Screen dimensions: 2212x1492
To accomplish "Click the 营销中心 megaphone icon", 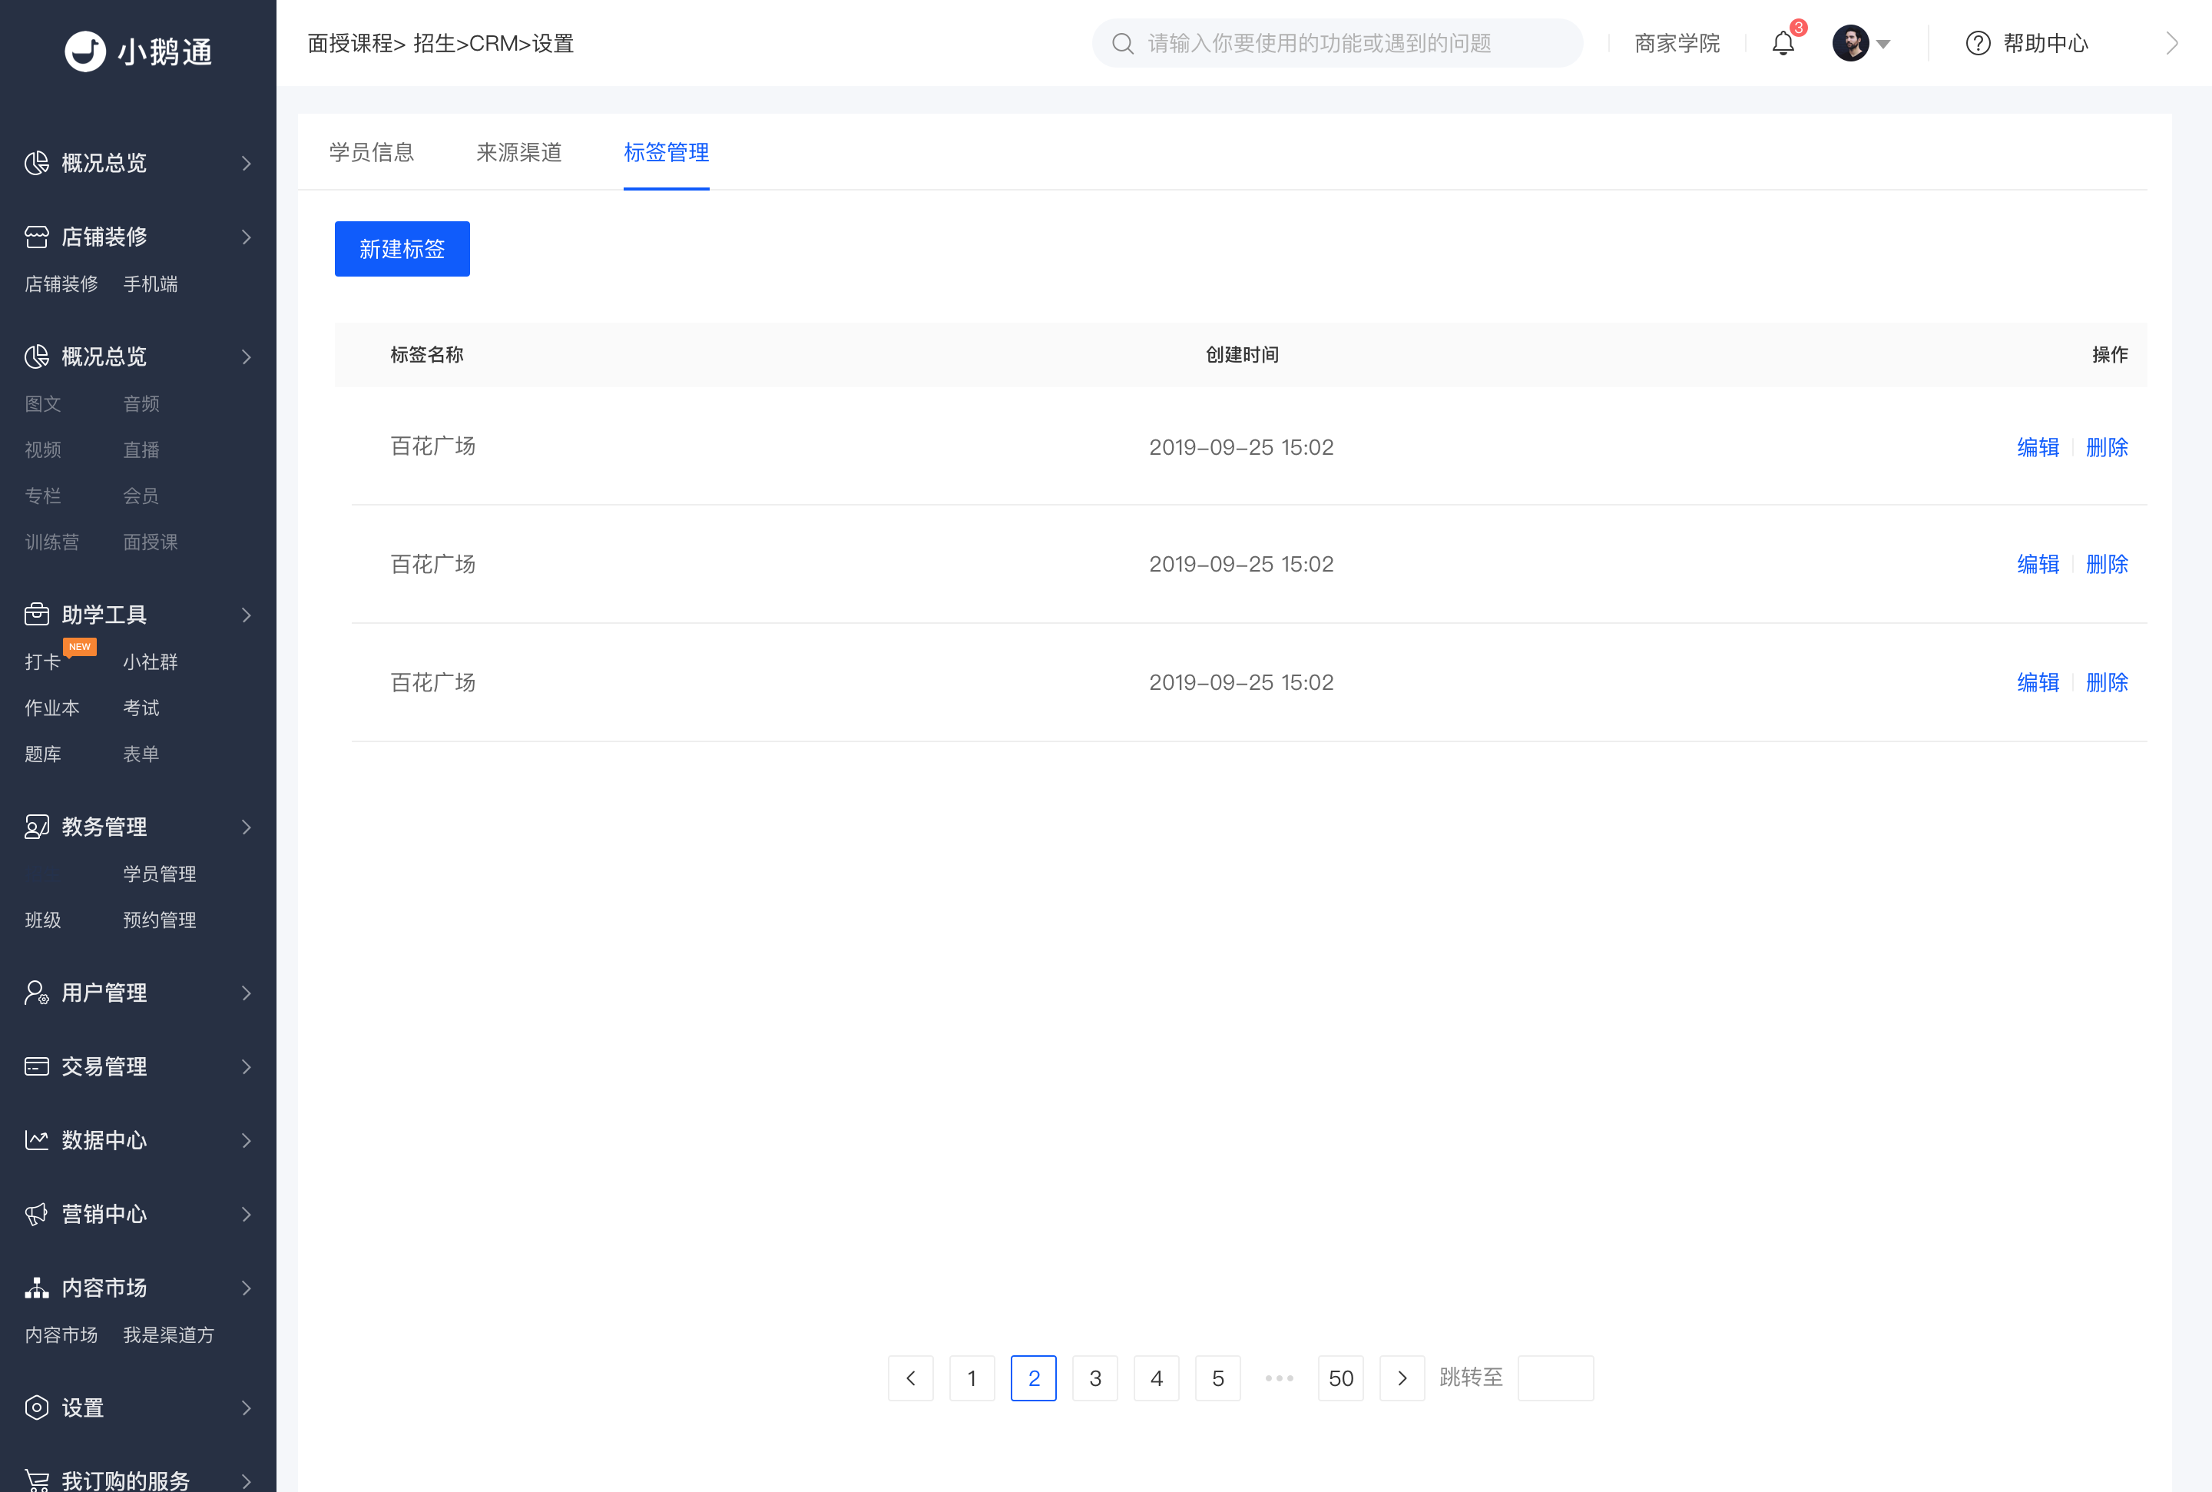I will pyautogui.click(x=36, y=1214).
